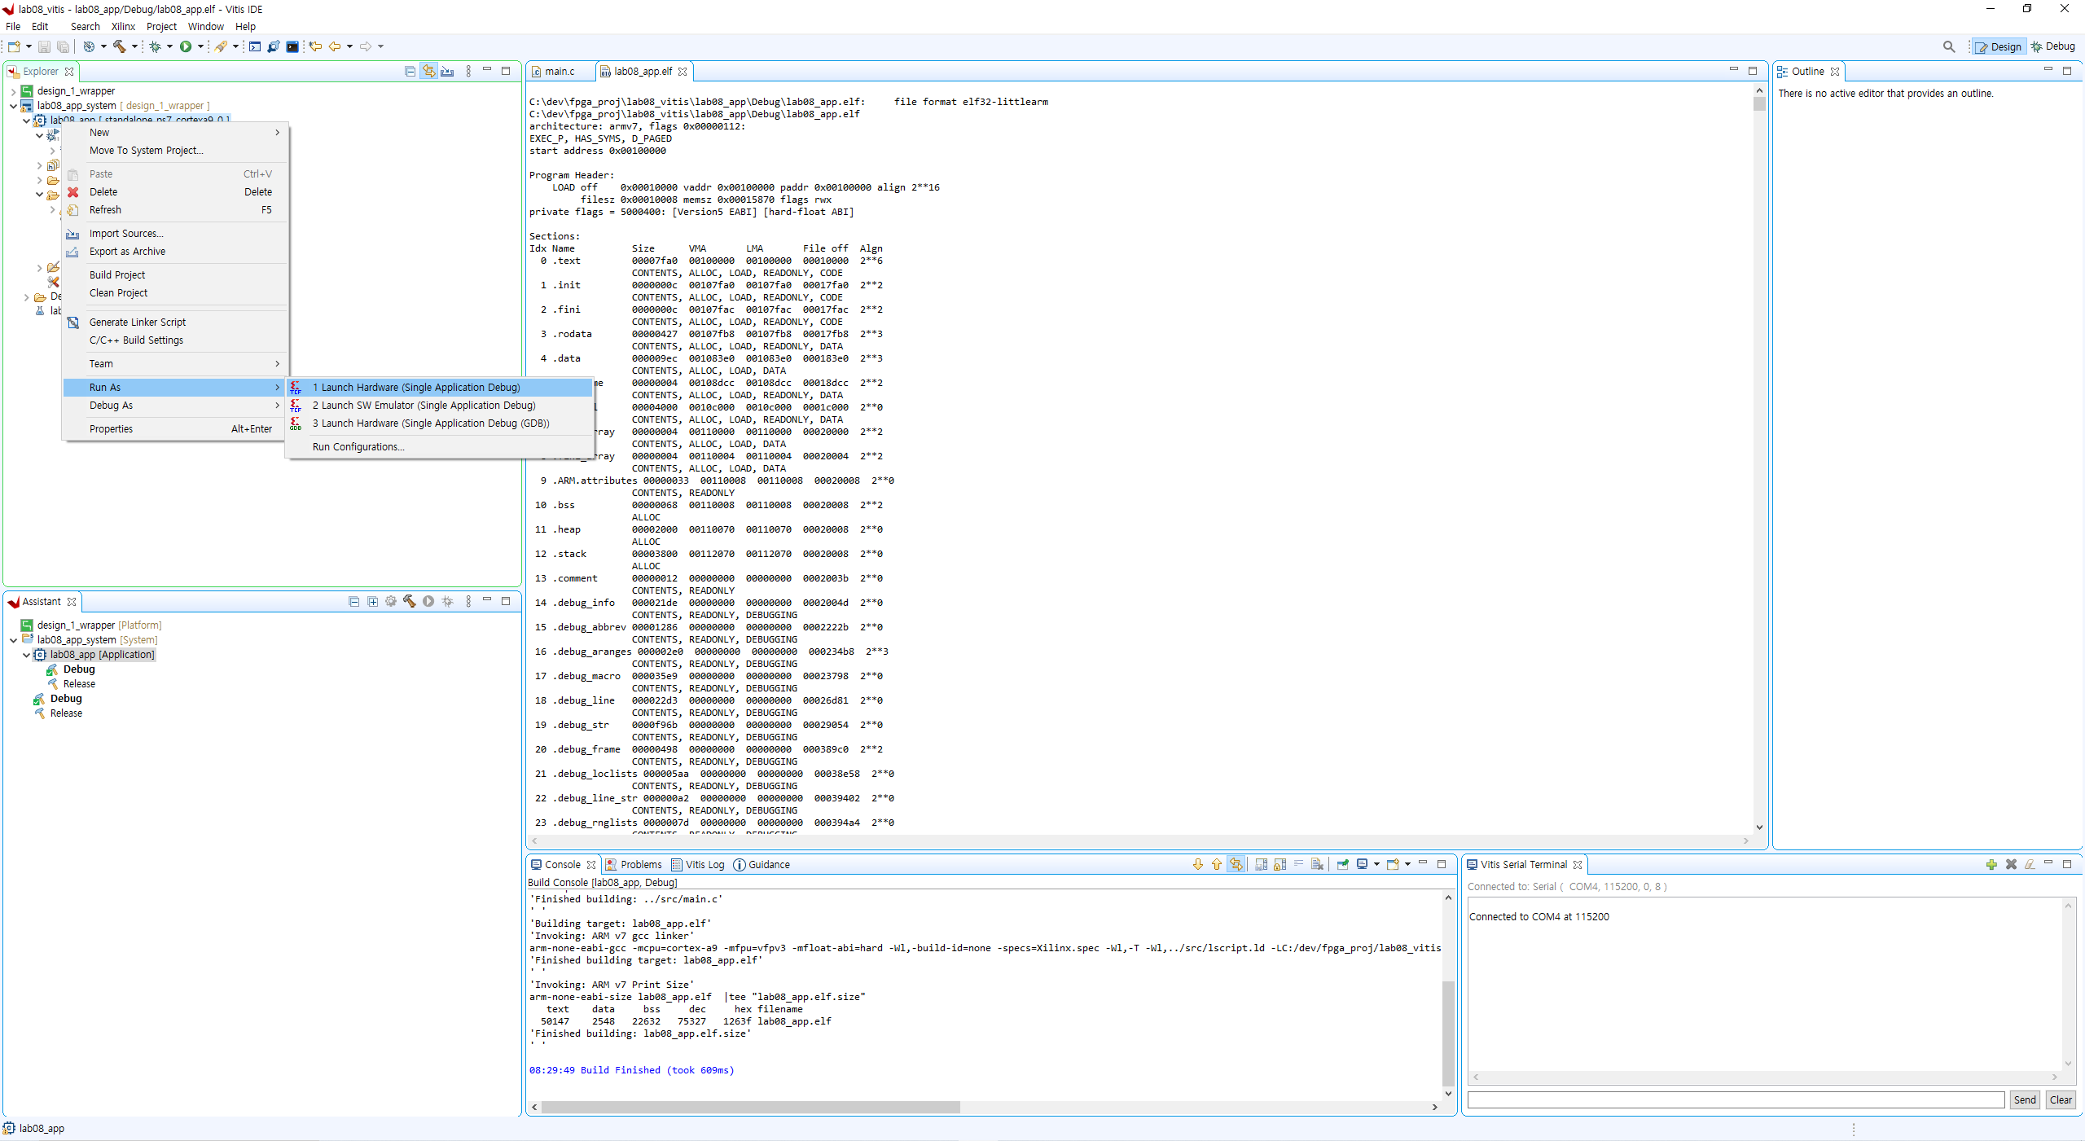Image resolution: width=2085 pixels, height=1141 pixels.
Task: Click Collapse All icon in Explorer panel
Action: [x=410, y=71]
